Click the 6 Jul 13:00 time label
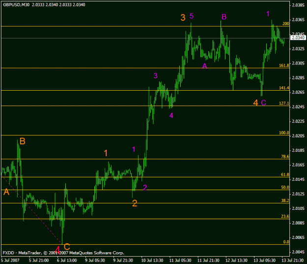Screen dimensions: 307x264 67,261
